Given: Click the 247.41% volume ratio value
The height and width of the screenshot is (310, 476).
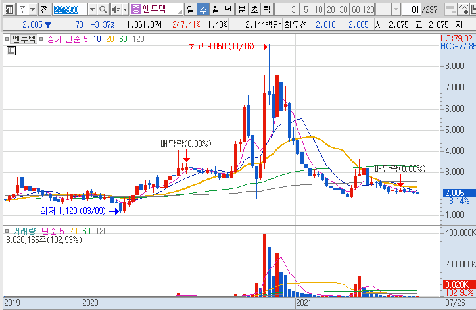Looking at the screenshot, I should pos(186,24).
